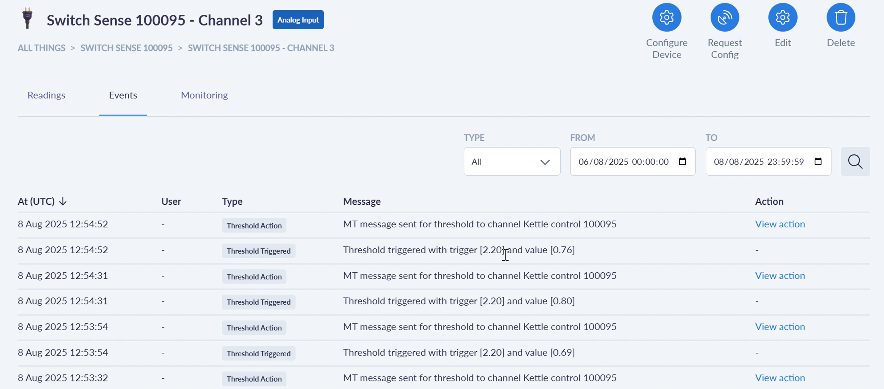Open the TO date calendar picker icon
Viewport: 884px width, 389px height.
(818, 162)
